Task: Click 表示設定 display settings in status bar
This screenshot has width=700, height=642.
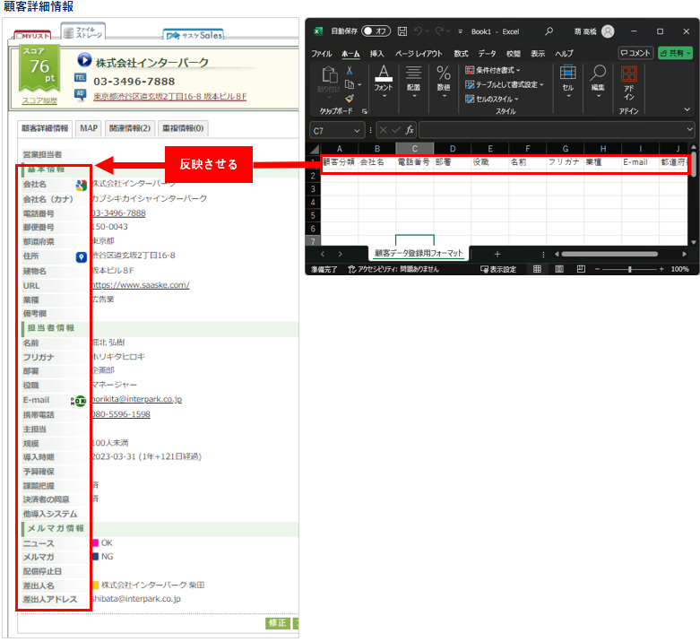Action: [498, 269]
